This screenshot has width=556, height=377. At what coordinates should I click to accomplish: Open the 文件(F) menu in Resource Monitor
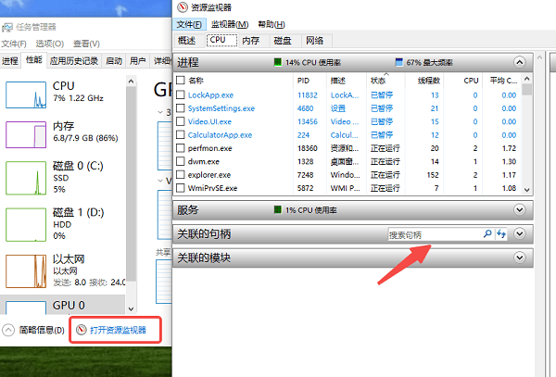pos(189,24)
